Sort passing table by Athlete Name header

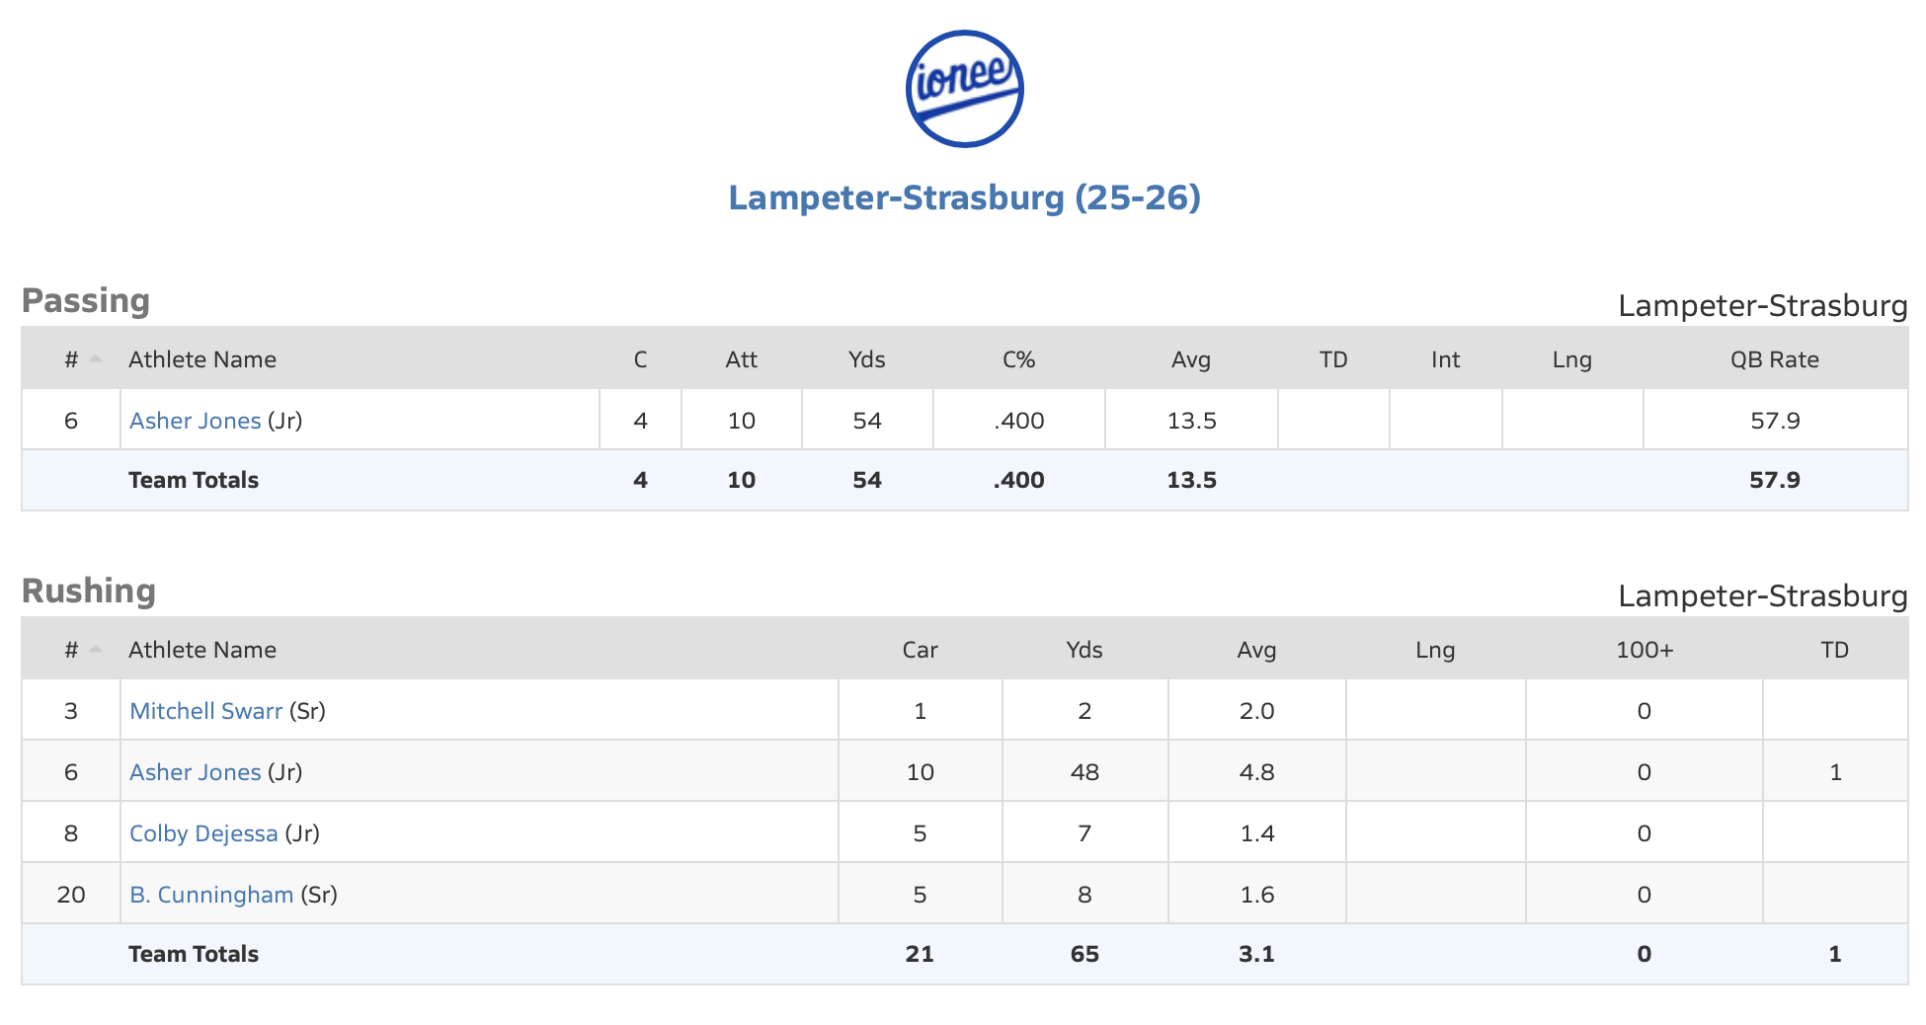[202, 359]
